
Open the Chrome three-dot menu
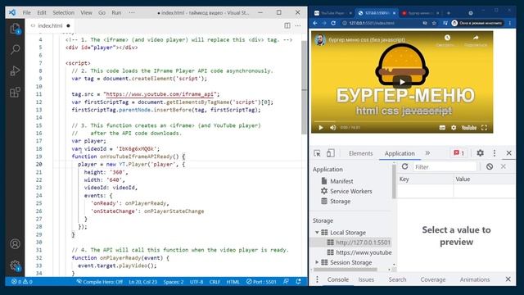[510, 23]
